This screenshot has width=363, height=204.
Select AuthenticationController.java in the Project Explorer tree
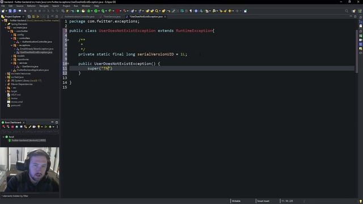tap(37, 42)
